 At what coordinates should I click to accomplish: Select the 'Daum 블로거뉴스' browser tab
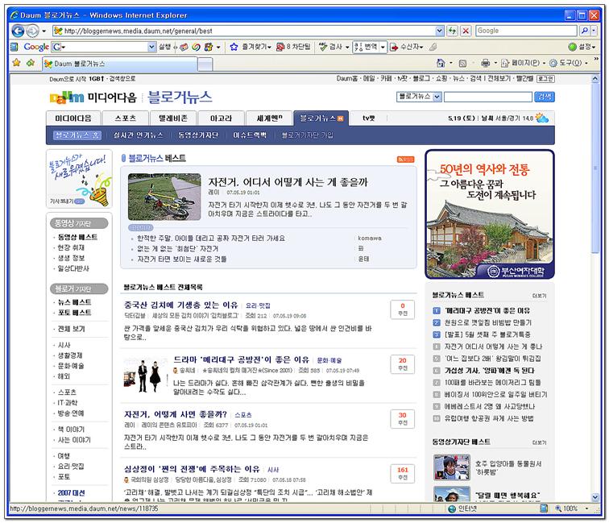[119, 64]
